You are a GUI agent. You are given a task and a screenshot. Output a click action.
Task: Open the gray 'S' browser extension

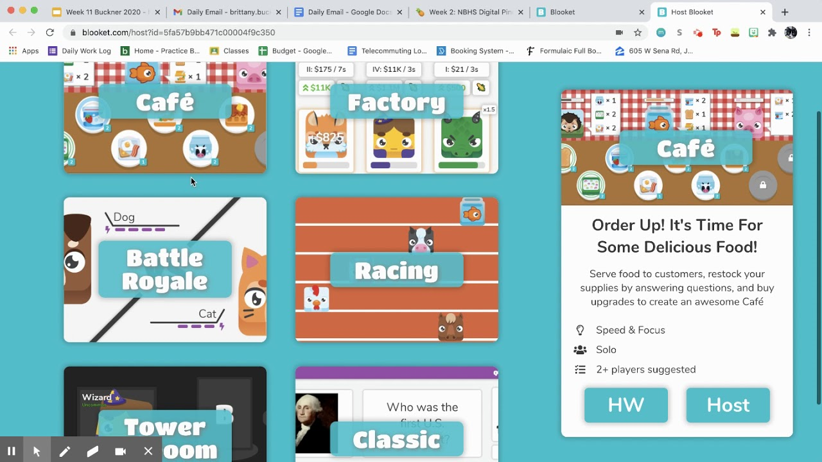[679, 32]
